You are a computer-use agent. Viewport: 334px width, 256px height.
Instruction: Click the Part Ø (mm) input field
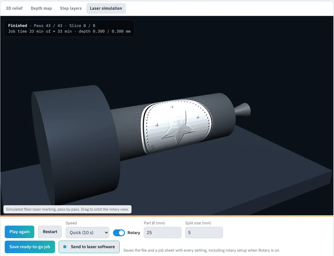(x=163, y=232)
